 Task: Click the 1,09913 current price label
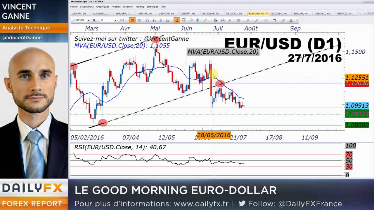[x=357, y=106]
